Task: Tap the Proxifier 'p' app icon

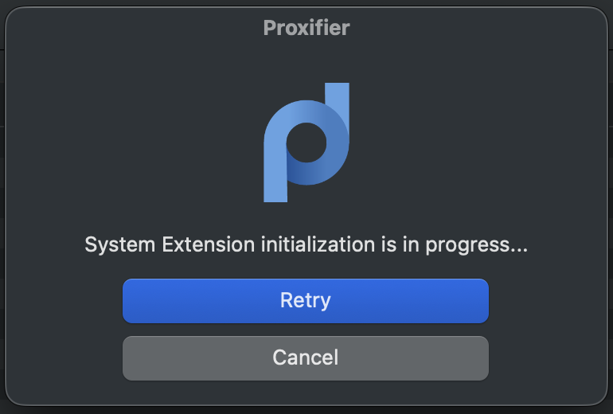Action: pos(306,143)
